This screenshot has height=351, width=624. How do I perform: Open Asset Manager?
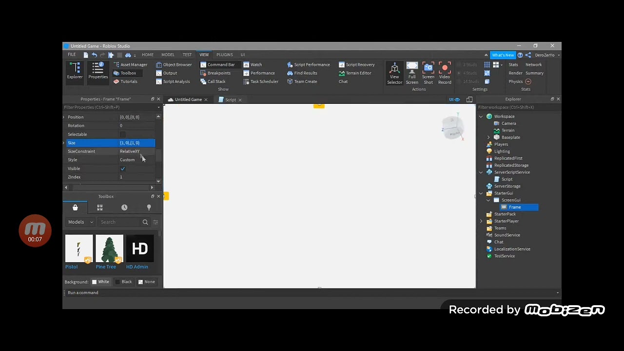(x=130, y=65)
